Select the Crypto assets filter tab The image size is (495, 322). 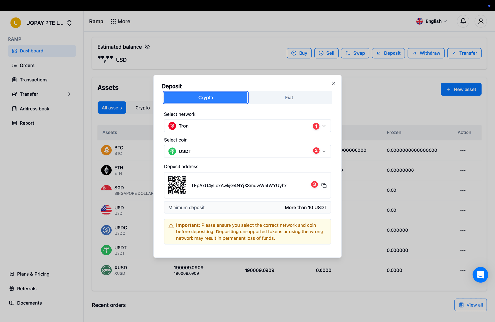click(142, 108)
